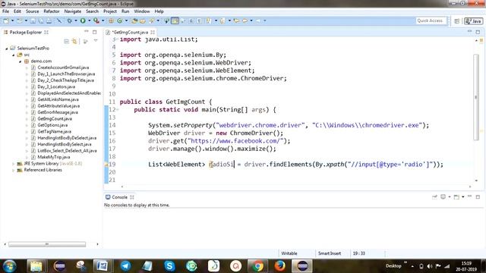This screenshot has width=486, height=273.
Task: Expand the JRE System Library node
Action: (x=14, y=164)
